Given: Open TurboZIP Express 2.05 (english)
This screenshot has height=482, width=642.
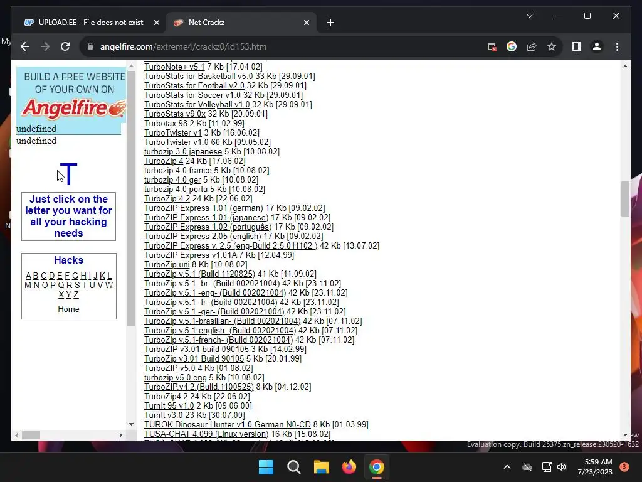Looking at the screenshot, I should (203, 237).
